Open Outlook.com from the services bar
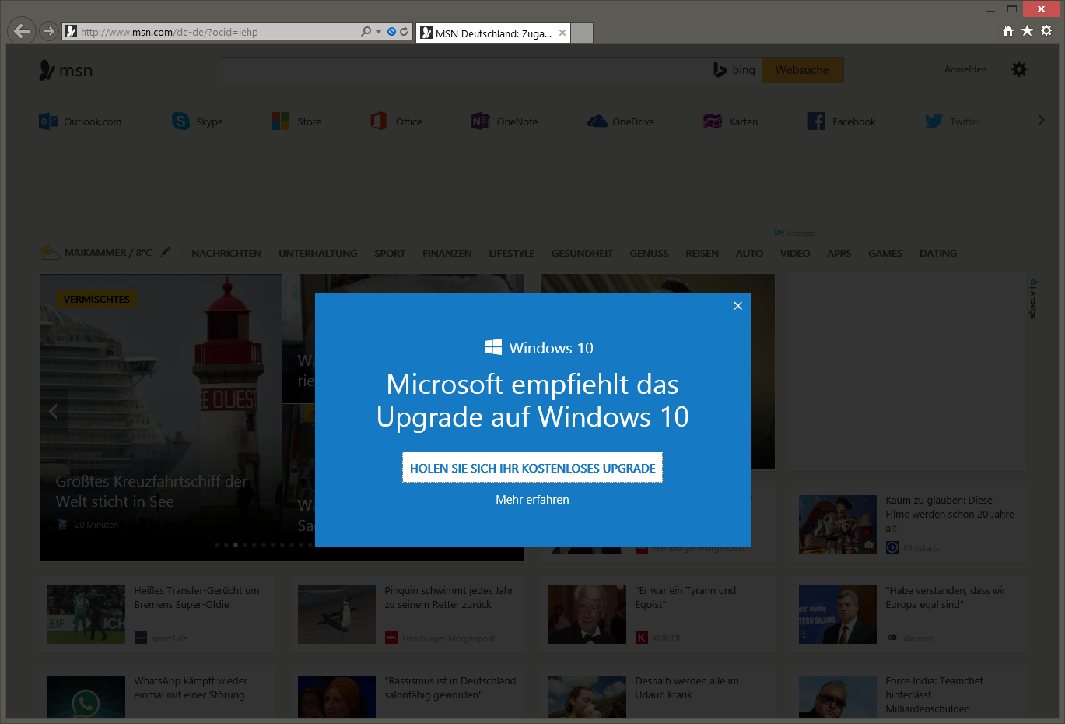The width and height of the screenshot is (1065, 724). 80,121
